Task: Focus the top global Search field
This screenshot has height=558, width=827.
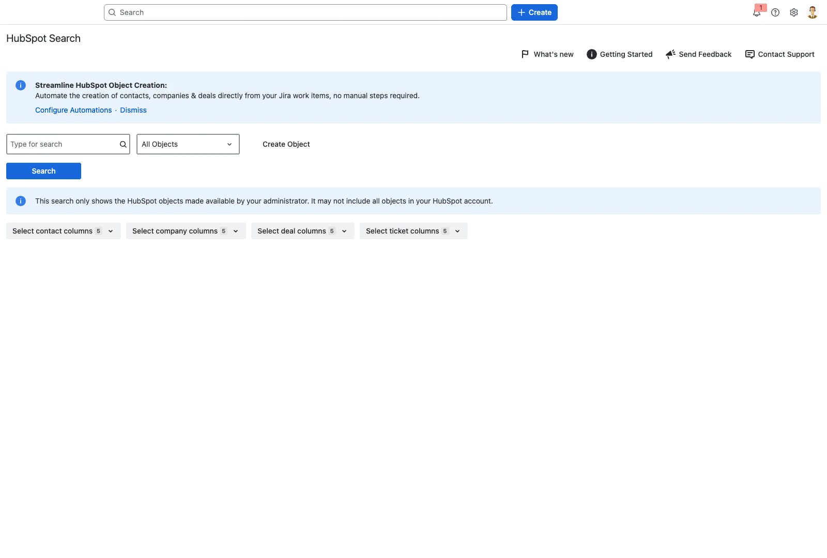Action: 305,12
